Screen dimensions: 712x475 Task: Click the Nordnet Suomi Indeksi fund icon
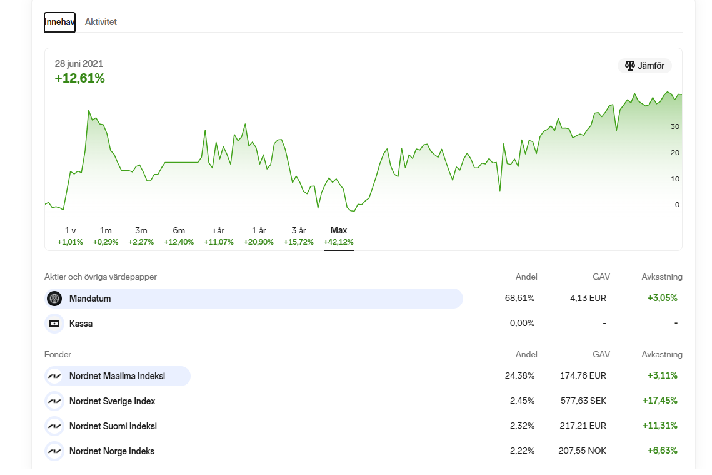[x=54, y=426]
